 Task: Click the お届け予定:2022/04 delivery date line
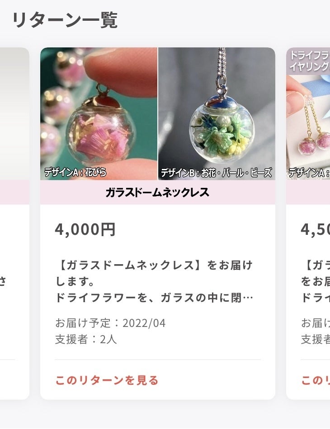pos(110,323)
